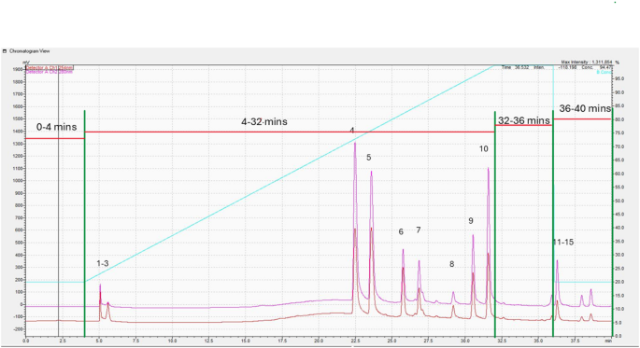Click the Time 36.532 readout
Image resolution: width=640 pixels, height=348 pixels.
(516, 67)
